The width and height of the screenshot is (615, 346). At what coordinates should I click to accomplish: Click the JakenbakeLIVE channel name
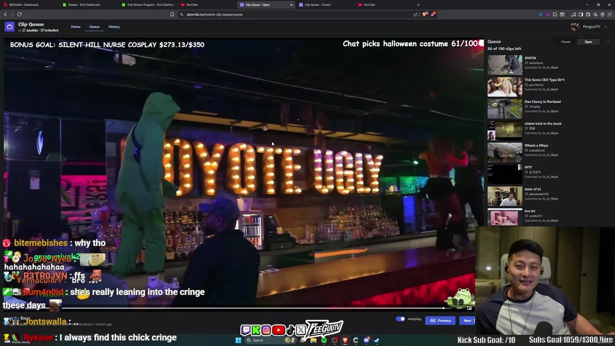(x=538, y=194)
